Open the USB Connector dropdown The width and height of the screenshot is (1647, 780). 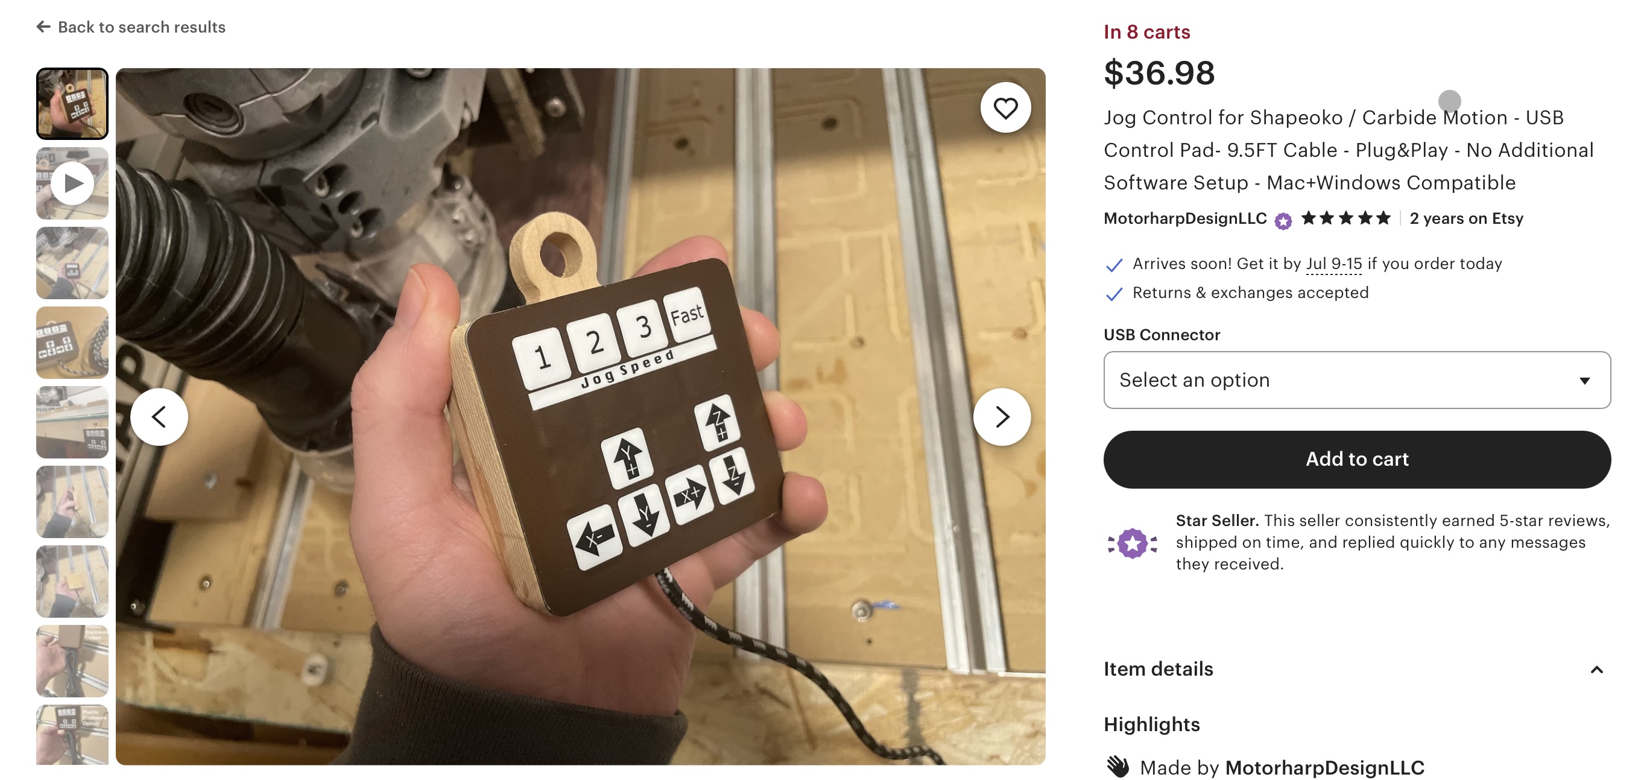point(1357,380)
